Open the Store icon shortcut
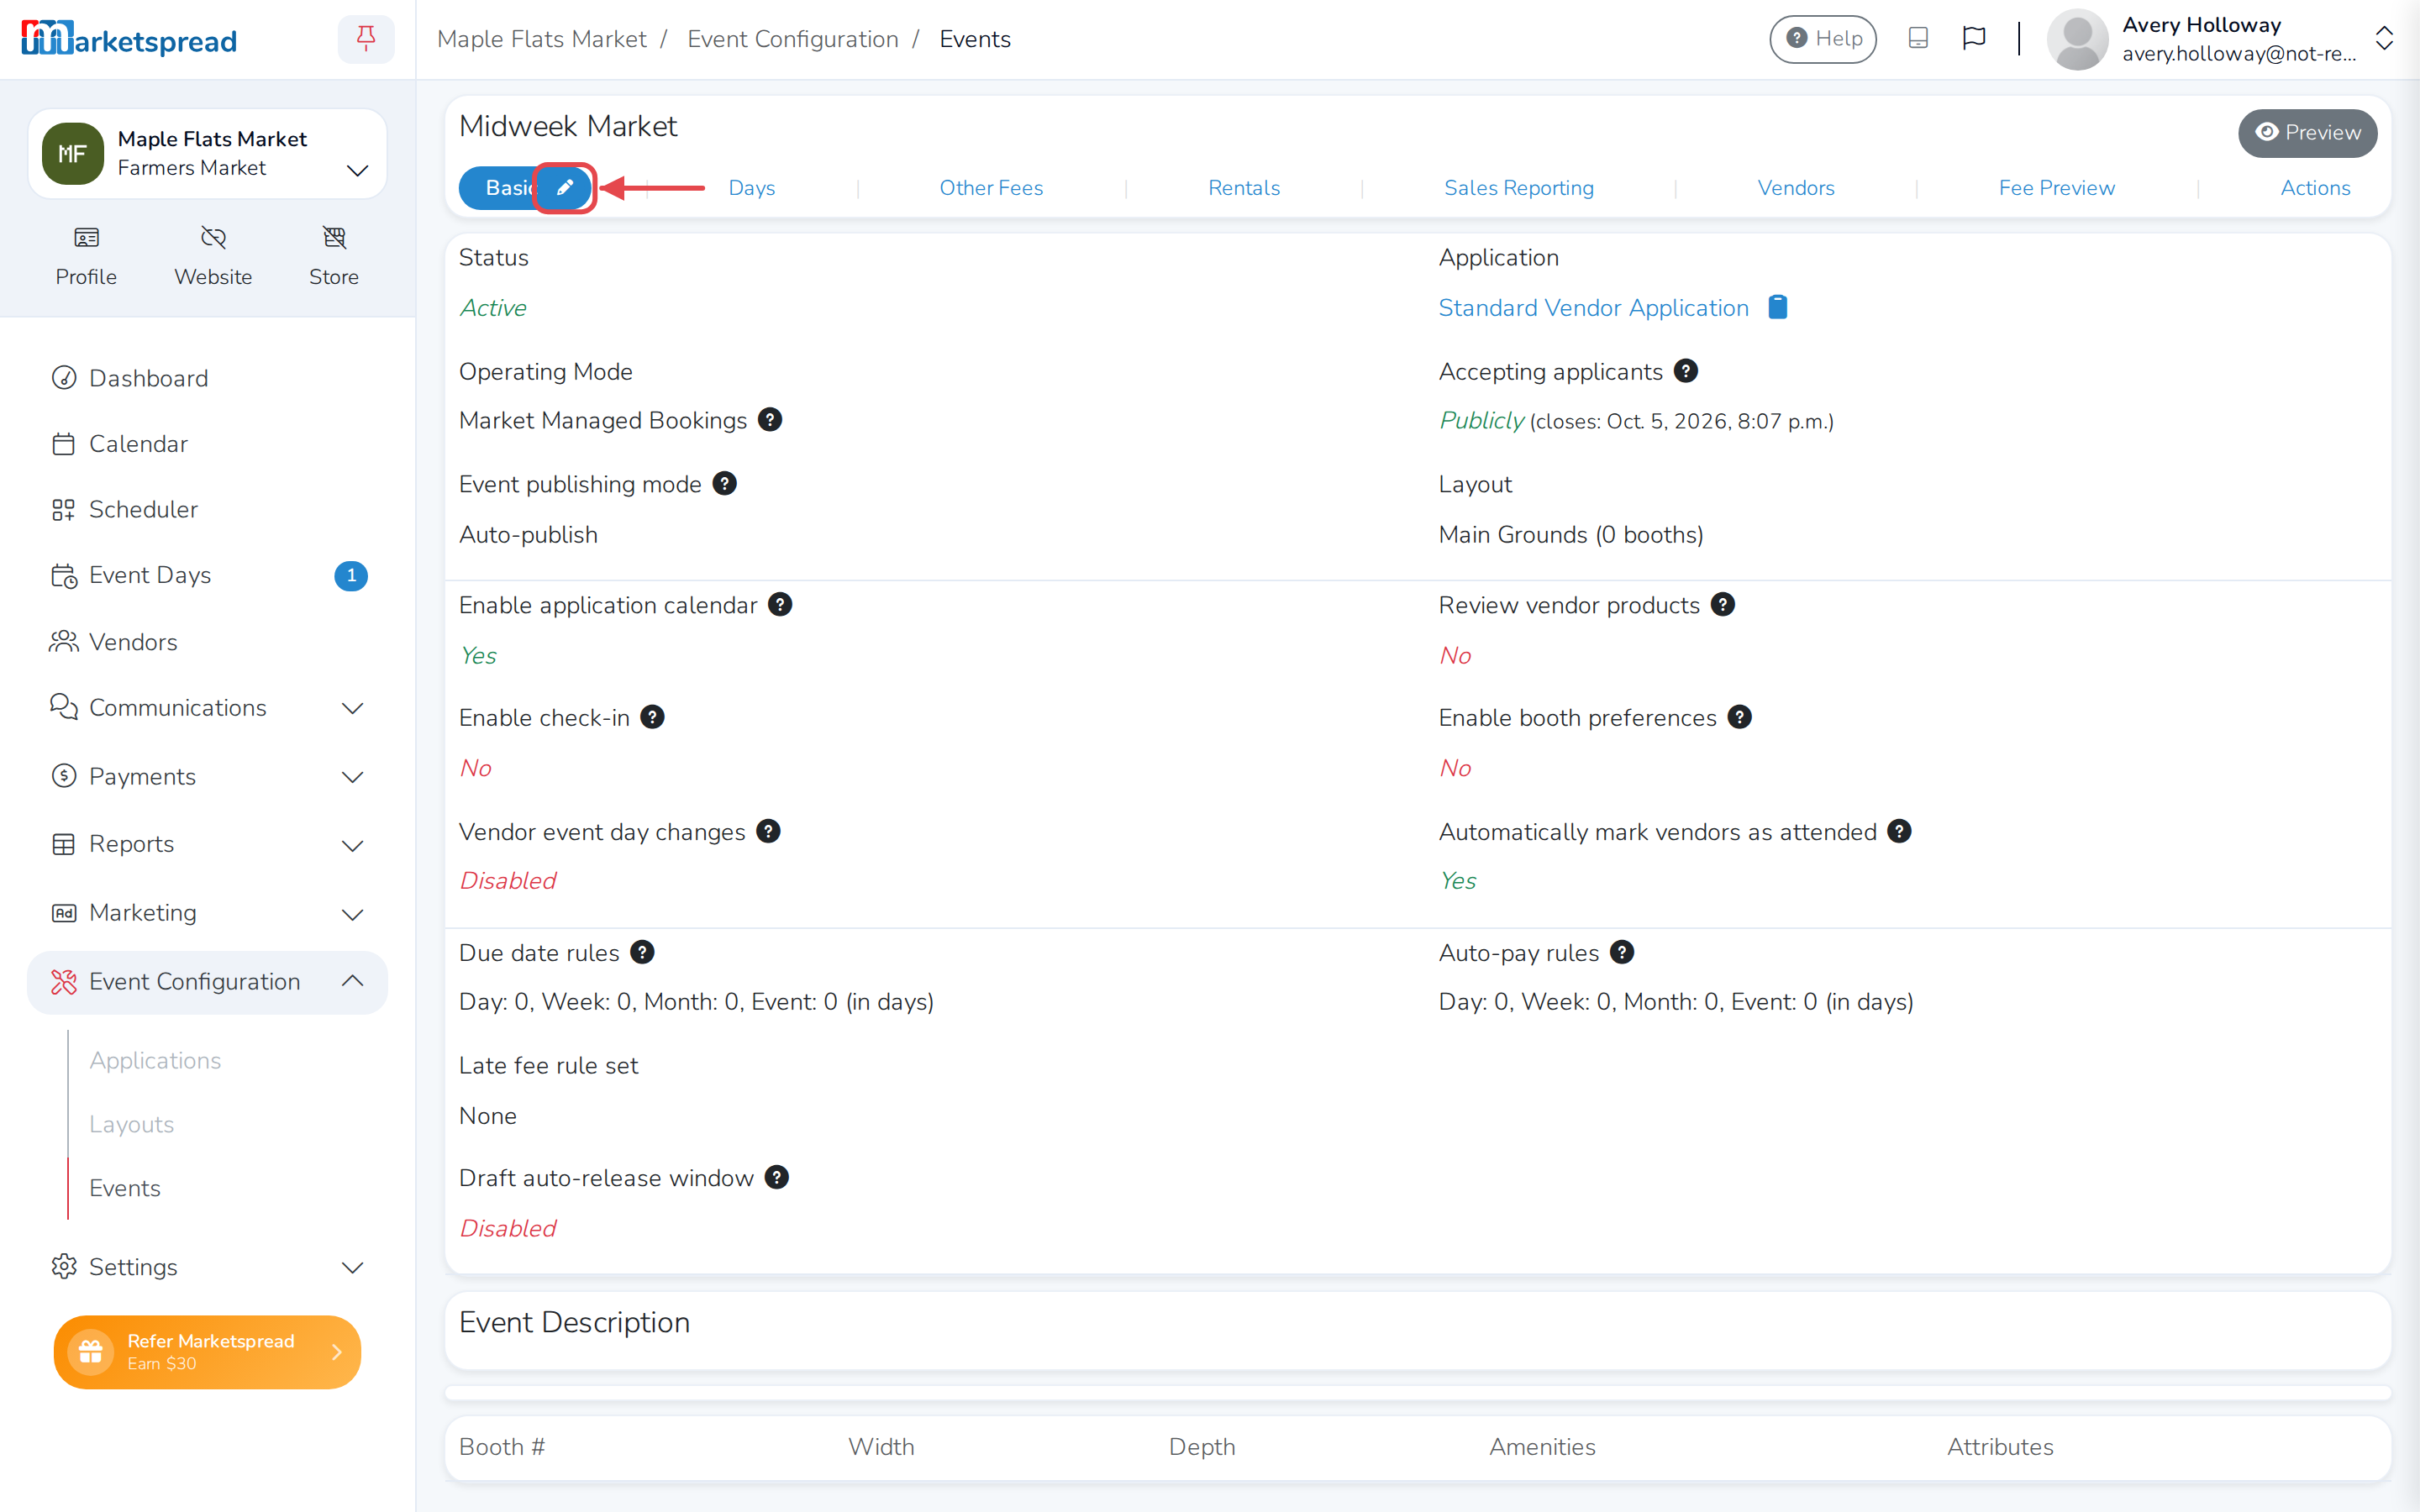This screenshot has width=2420, height=1512. [334, 256]
